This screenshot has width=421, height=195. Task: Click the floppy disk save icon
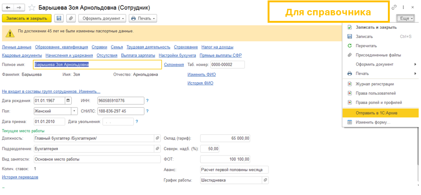point(59,19)
